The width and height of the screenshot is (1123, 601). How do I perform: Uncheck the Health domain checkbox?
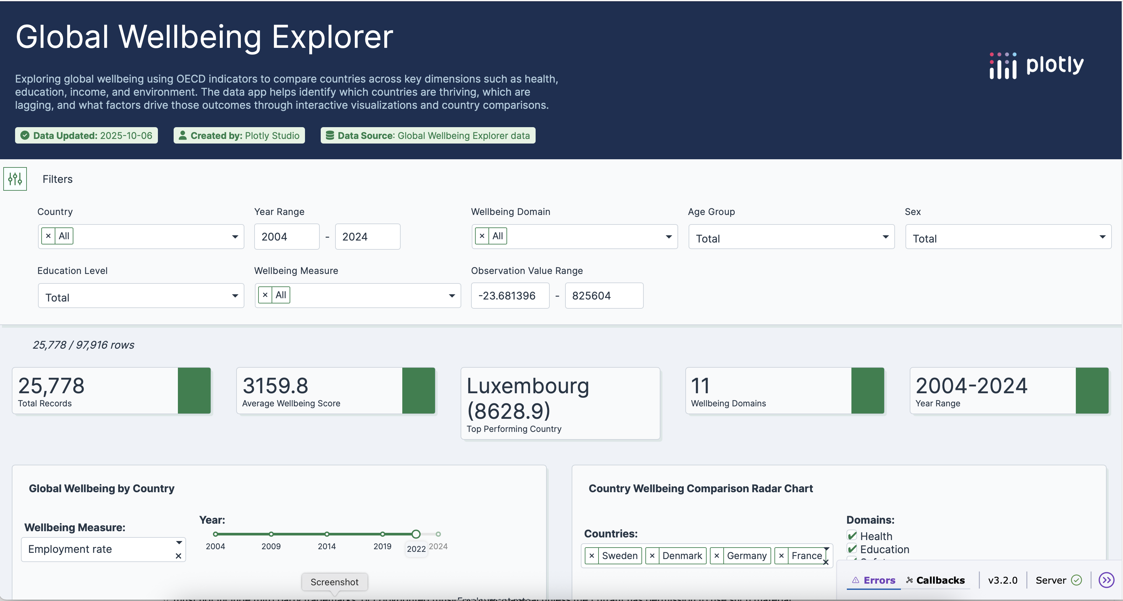[x=852, y=535]
